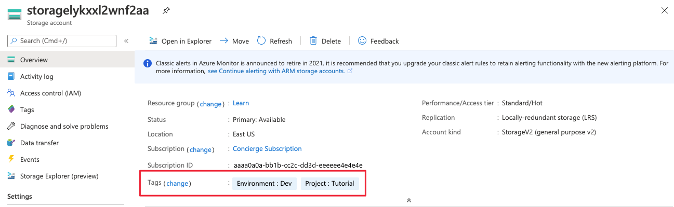Open the Concierge Subscription link
Viewport: 674px width, 207px height.
pyautogui.click(x=267, y=149)
